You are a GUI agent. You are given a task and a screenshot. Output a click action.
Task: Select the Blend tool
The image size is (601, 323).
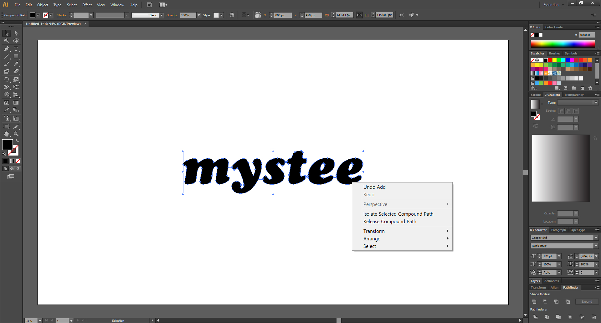(16, 110)
